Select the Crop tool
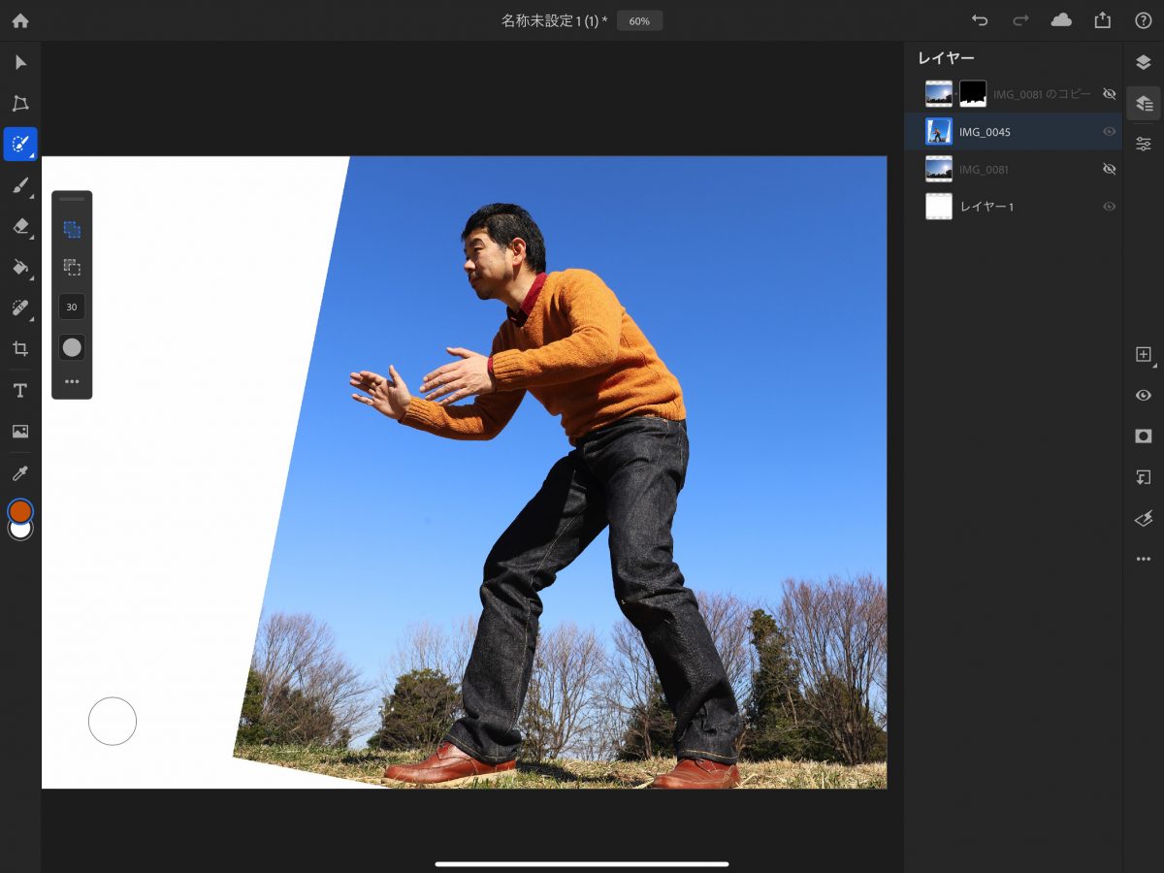 pyautogui.click(x=20, y=348)
